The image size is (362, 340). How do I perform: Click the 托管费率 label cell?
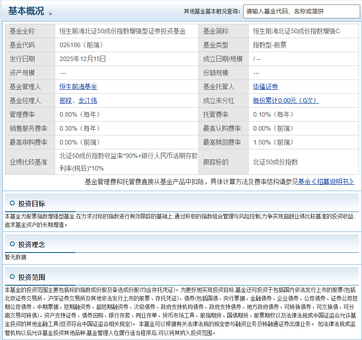point(224,114)
